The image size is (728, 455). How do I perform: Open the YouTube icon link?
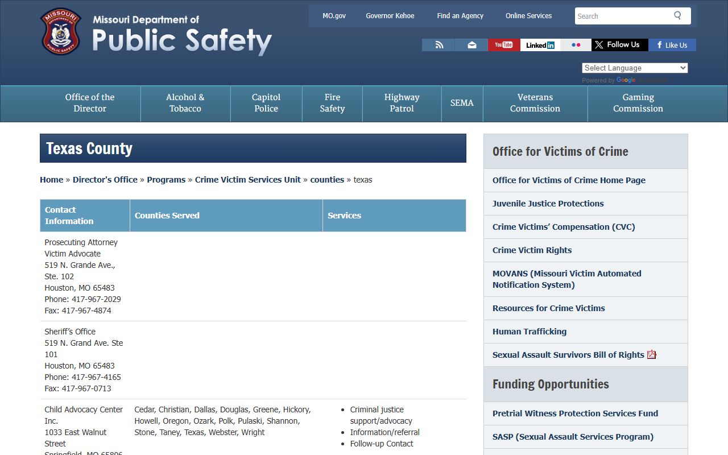point(504,45)
